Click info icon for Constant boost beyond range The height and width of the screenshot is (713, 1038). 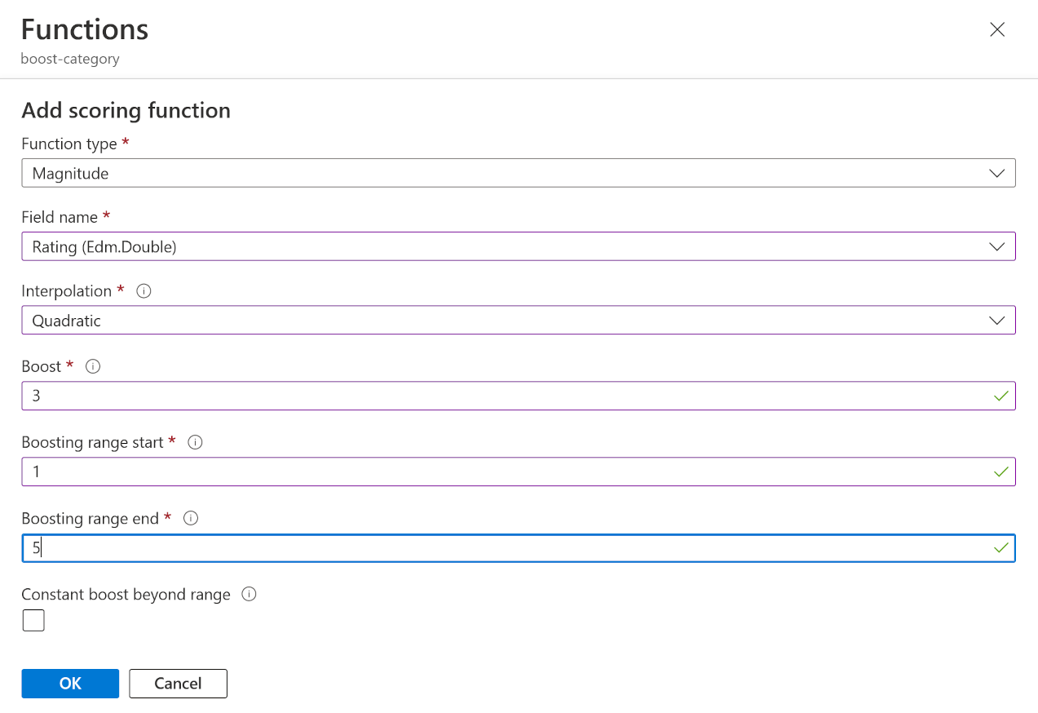tap(250, 594)
